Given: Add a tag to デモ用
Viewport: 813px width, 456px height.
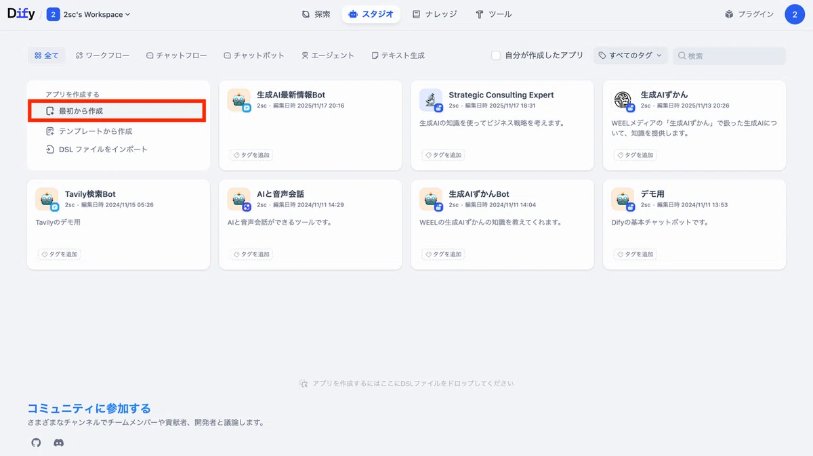Looking at the screenshot, I should point(636,254).
